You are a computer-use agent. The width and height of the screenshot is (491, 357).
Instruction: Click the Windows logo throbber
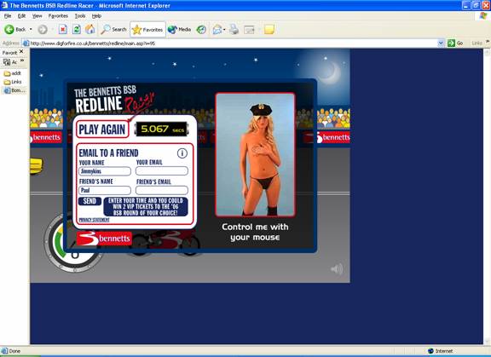click(483, 15)
